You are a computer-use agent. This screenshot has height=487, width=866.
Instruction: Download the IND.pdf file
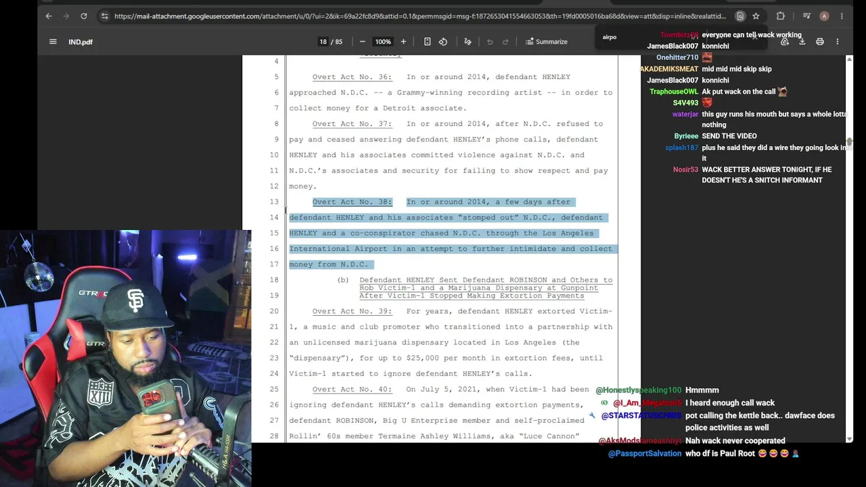click(x=802, y=42)
